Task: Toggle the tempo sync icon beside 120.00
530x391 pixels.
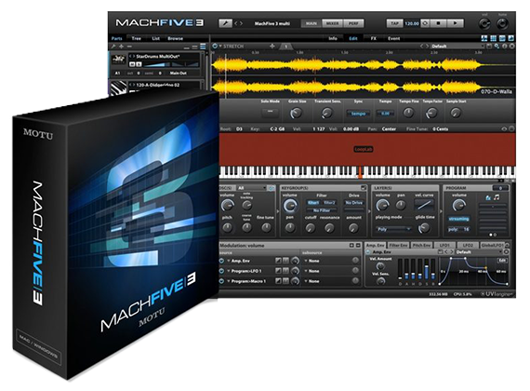Action: 425,23
